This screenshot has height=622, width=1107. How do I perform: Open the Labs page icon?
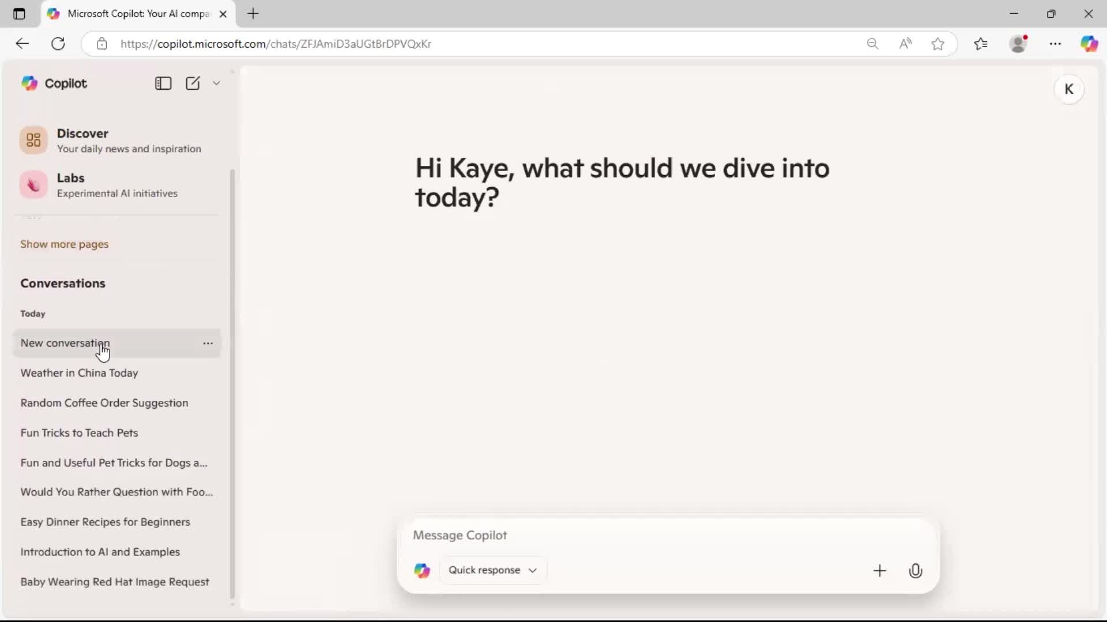click(33, 185)
